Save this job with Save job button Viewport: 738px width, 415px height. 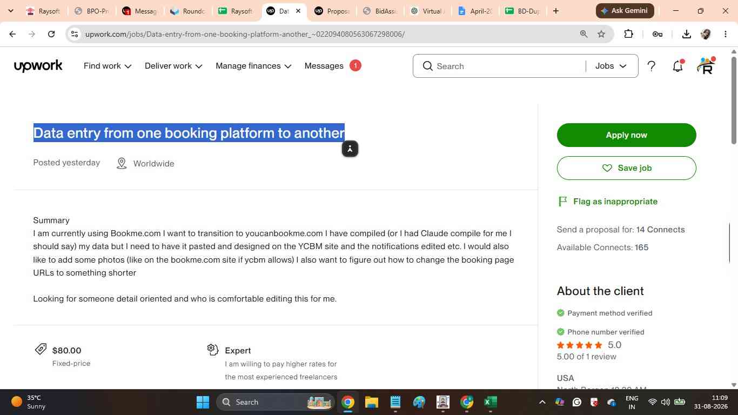pos(627,168)
